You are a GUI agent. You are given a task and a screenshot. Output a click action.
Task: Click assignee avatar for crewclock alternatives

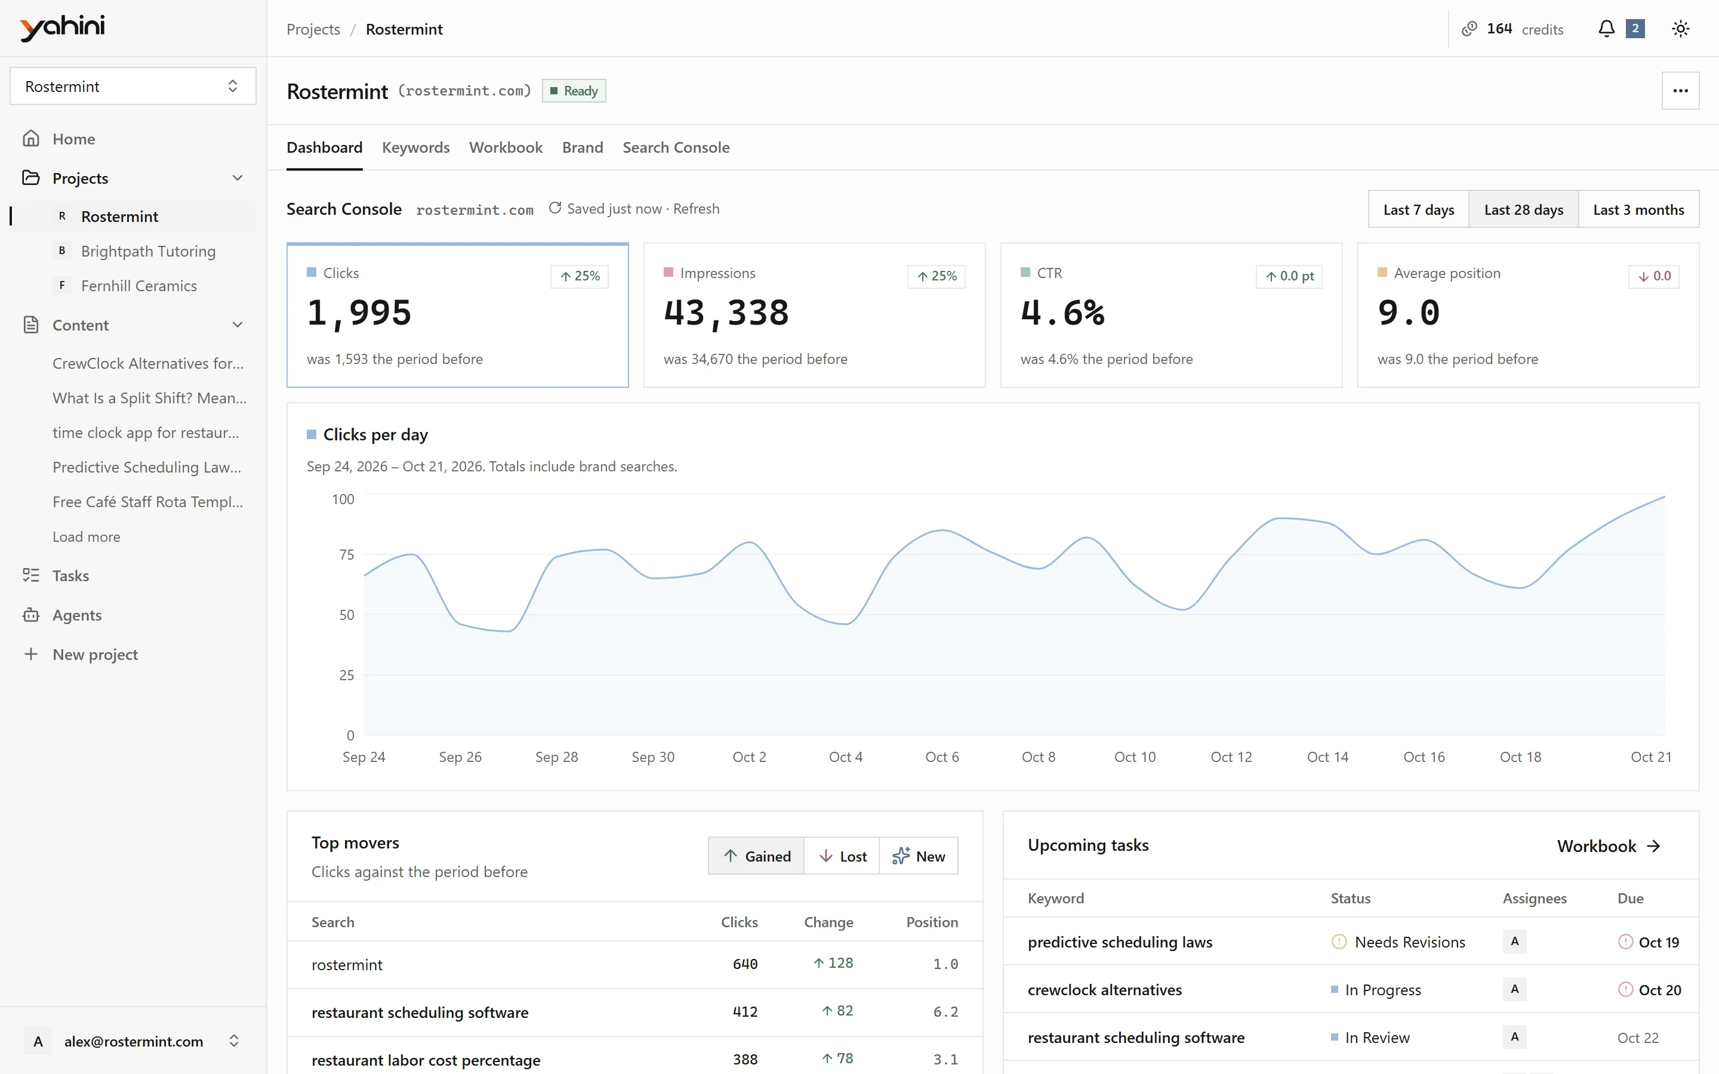1514,989
